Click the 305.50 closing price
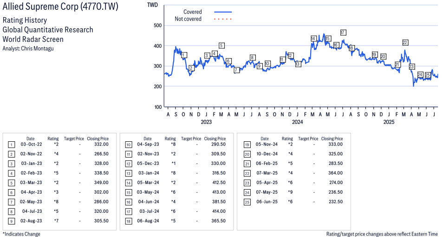The width and height of the screenshot is (443, 237). 101,221
